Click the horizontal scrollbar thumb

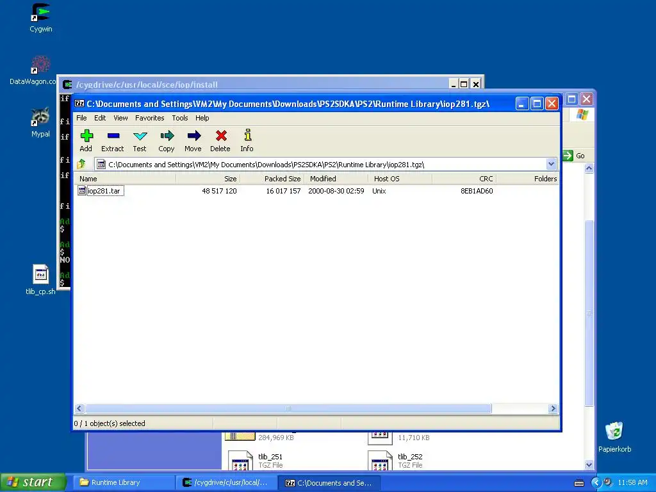[288, 408]
